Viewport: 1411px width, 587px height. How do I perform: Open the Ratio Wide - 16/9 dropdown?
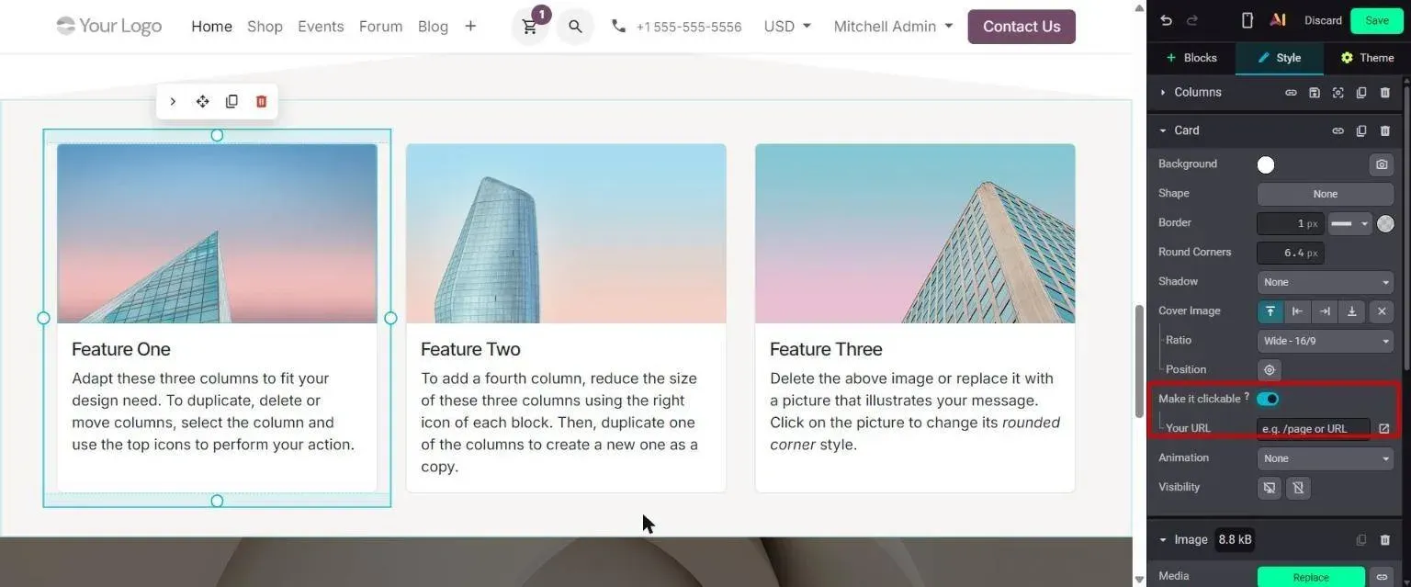pyautogui.click(x=1326, y=341)
